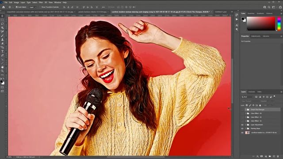Image resolution: width=283 pixels, height=159 pixels.
Task: Switch to the Swatches tab
Action: pyautogui.click(x=251, y=14)
